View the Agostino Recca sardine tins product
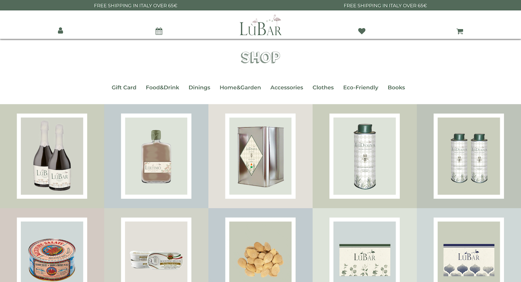The width and height of the screenshot is (521, 282). click(x=156, y=250)
